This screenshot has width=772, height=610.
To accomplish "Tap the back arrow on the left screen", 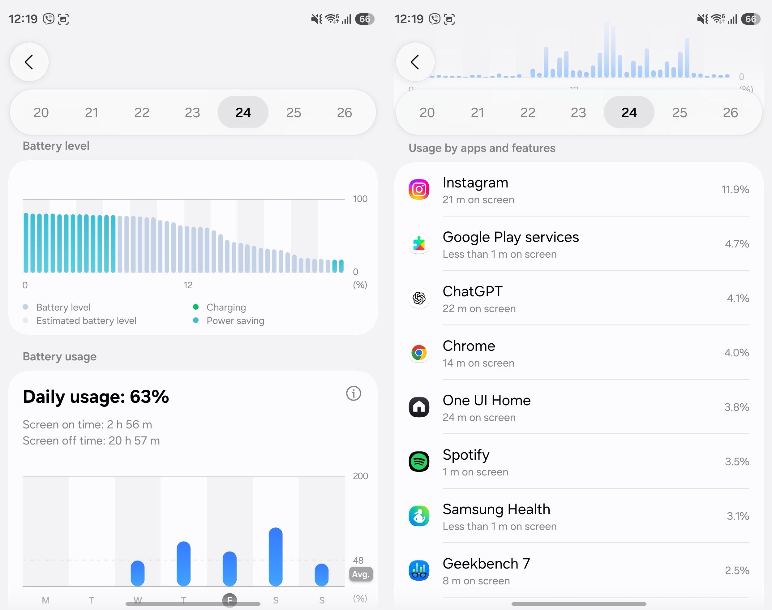I will 29,62.
